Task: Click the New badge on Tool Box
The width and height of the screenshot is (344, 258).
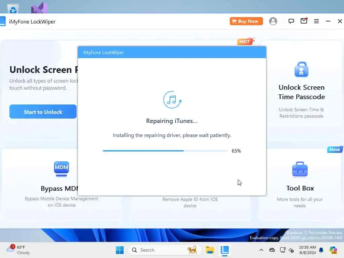Action: [x=335, y=149]
